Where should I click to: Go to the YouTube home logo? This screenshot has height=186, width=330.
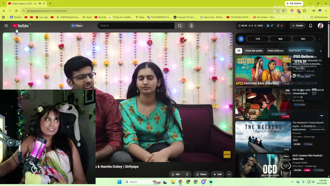pyautogui.click(x=21, y=26)
